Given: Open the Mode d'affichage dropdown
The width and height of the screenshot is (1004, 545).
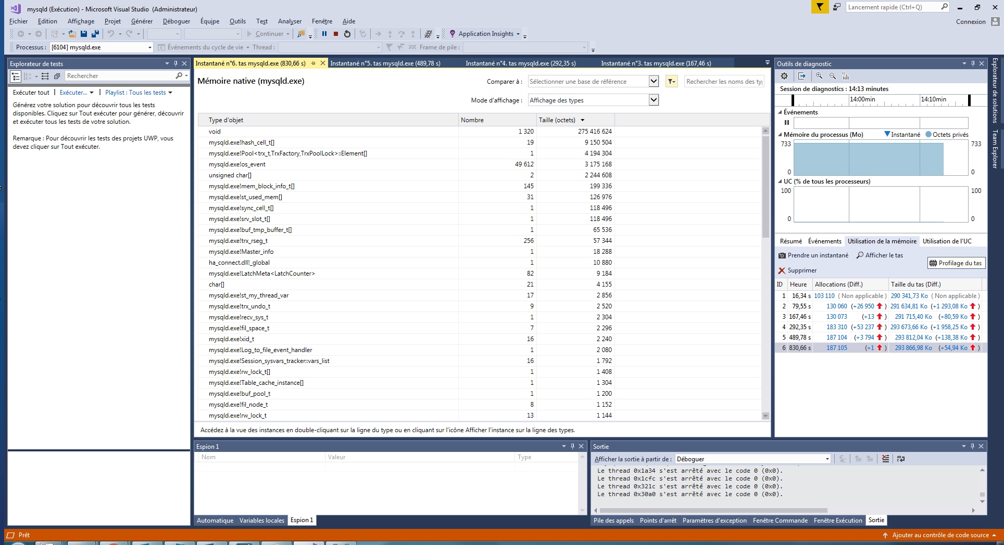Looking at the screenshot, I should (654, 100).
